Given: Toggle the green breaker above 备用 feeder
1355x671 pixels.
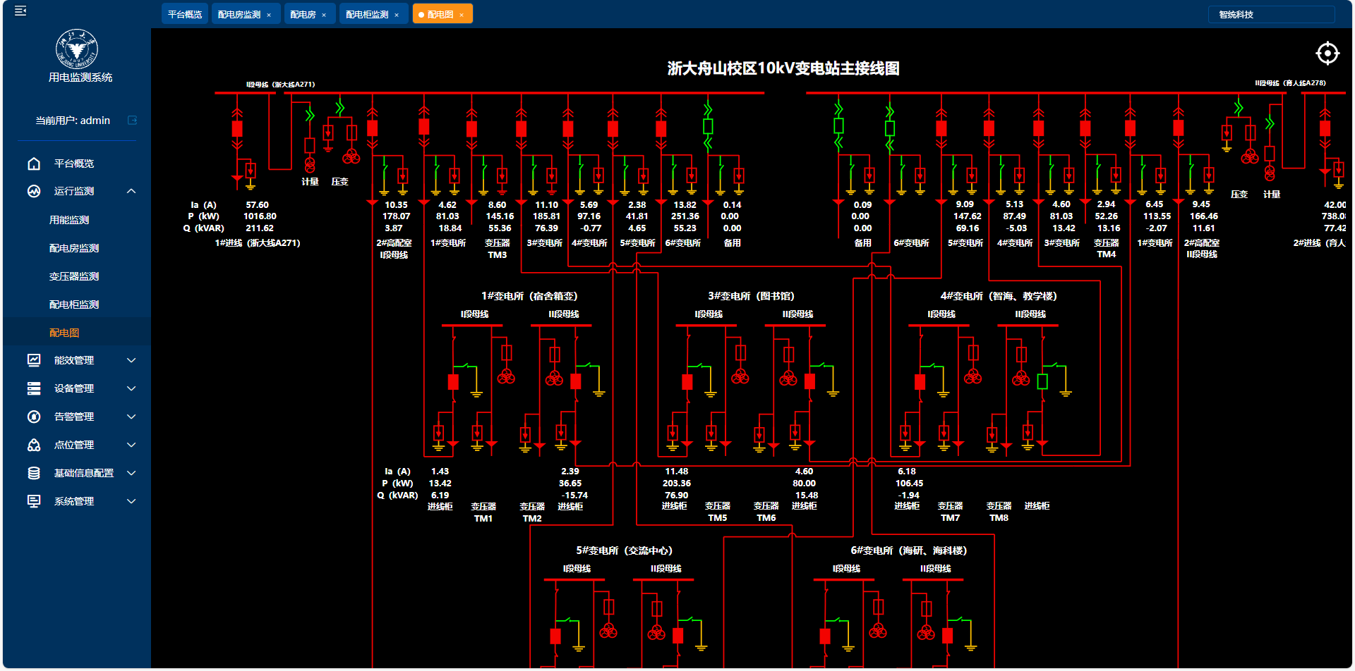Looking at the screenshot, I should [708, 126].
